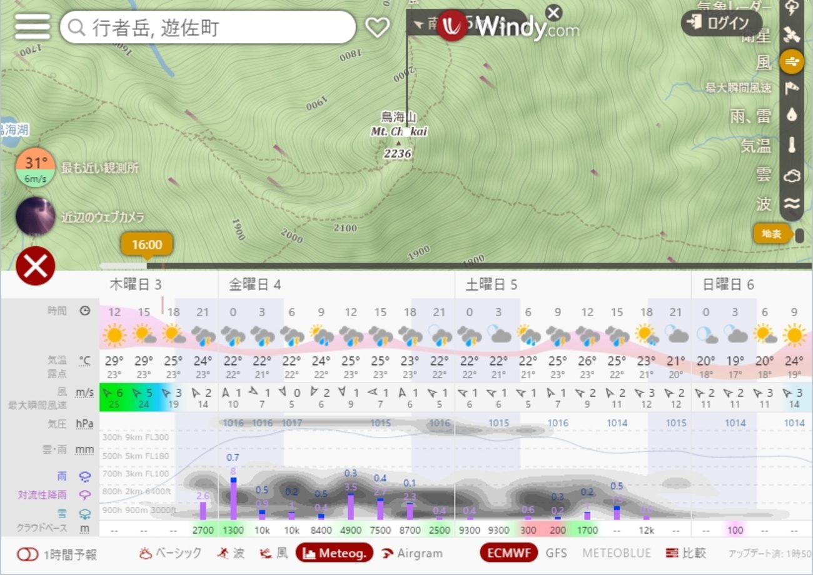The height and width of the screenshot is (575, 813).
Task: Switch to the Airgram tab
Action: pos(412,553)
